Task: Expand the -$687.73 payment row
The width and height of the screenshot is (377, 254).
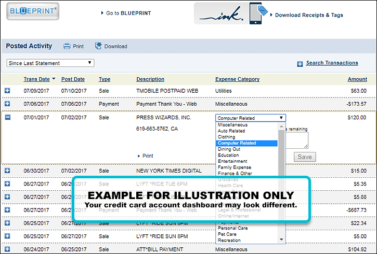Action: [x=7, y=209]
